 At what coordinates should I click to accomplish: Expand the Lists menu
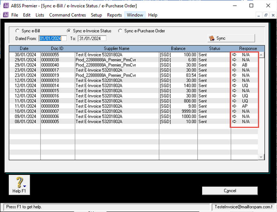pyautogui.click(x=40, y=15)
